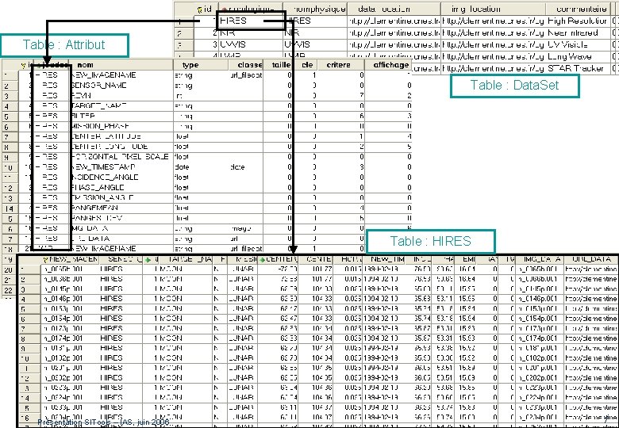The width and height of the screenshot is (619, 428).
Task: Select 'image' classe cell of IMG_DATA row
Action: [x=245, y=228]
